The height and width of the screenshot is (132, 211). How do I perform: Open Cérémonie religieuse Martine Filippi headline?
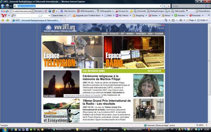click(x=101, y=78)
